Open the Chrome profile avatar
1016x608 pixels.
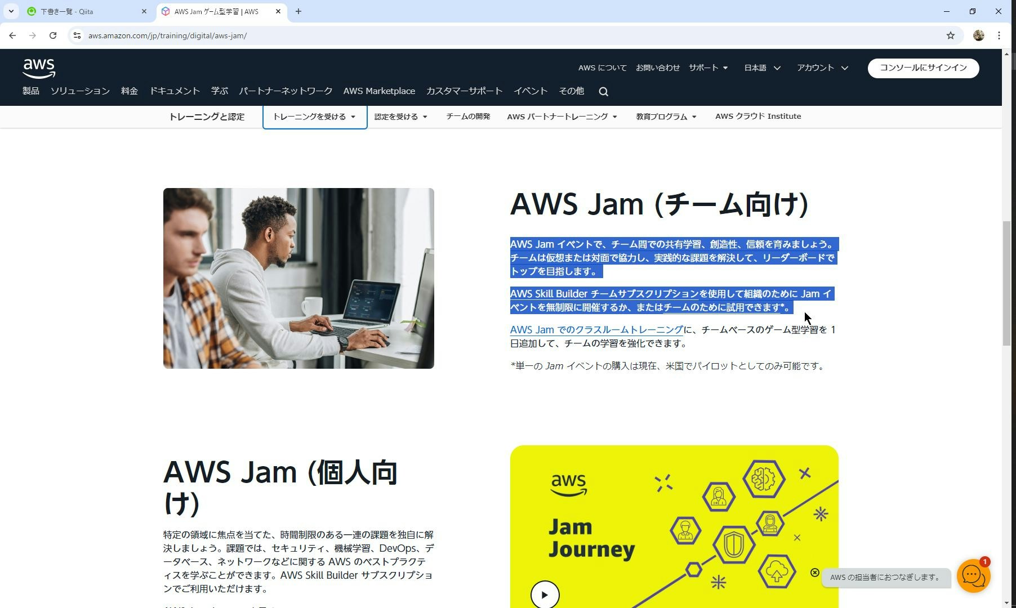click(979, 35)
